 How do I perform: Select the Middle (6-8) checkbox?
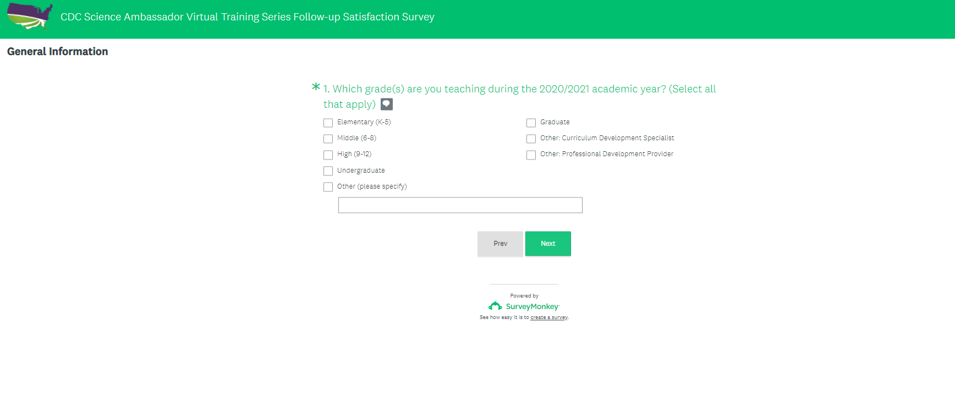coord(328,139)
